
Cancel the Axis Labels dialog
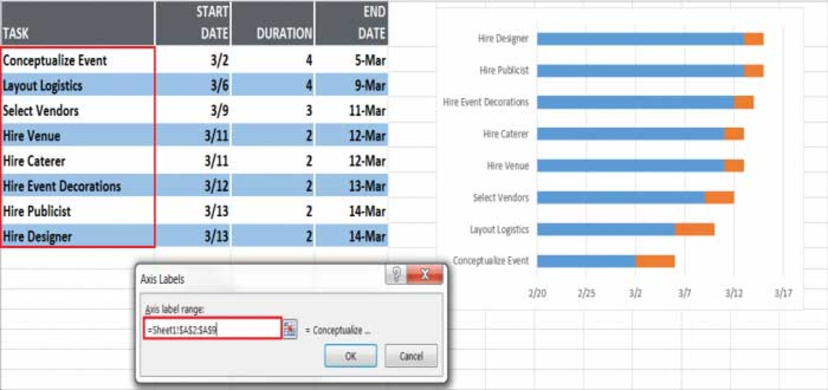point(411,356)
